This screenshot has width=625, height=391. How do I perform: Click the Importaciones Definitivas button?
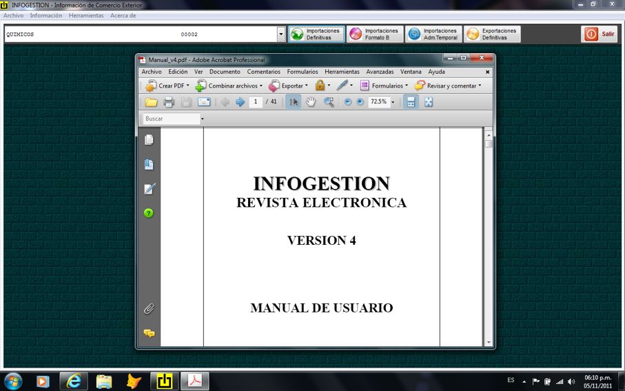click(x=316, y=34)
